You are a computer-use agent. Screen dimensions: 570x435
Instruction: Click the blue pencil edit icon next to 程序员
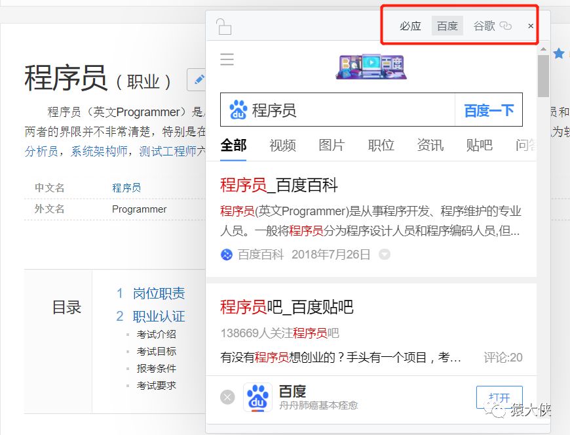pyautogui.click(x=199, y=79)
